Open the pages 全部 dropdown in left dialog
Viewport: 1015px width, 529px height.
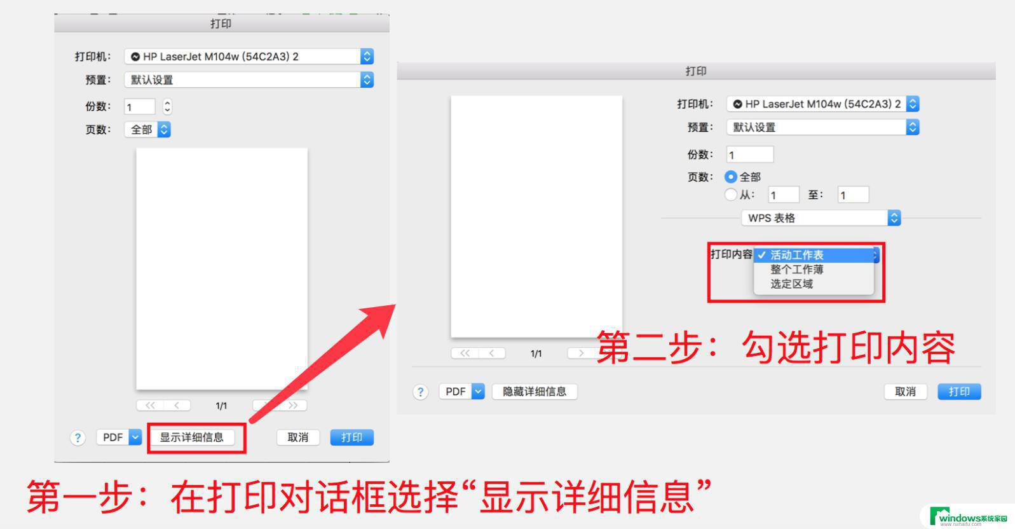tap(147, 130)
